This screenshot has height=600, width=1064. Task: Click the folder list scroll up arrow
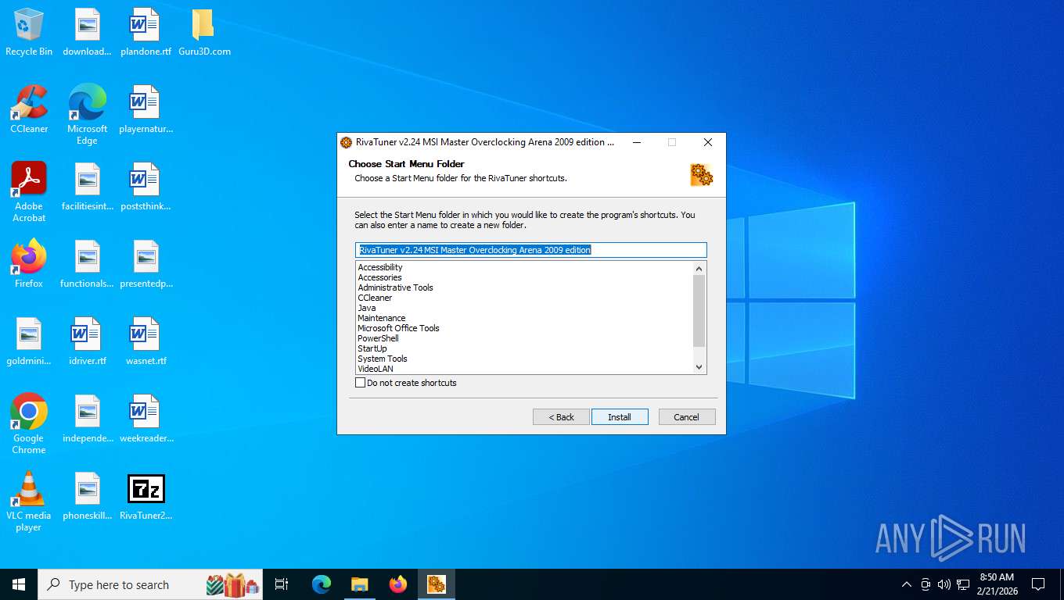pyautogui.click(x=699, y=269)
